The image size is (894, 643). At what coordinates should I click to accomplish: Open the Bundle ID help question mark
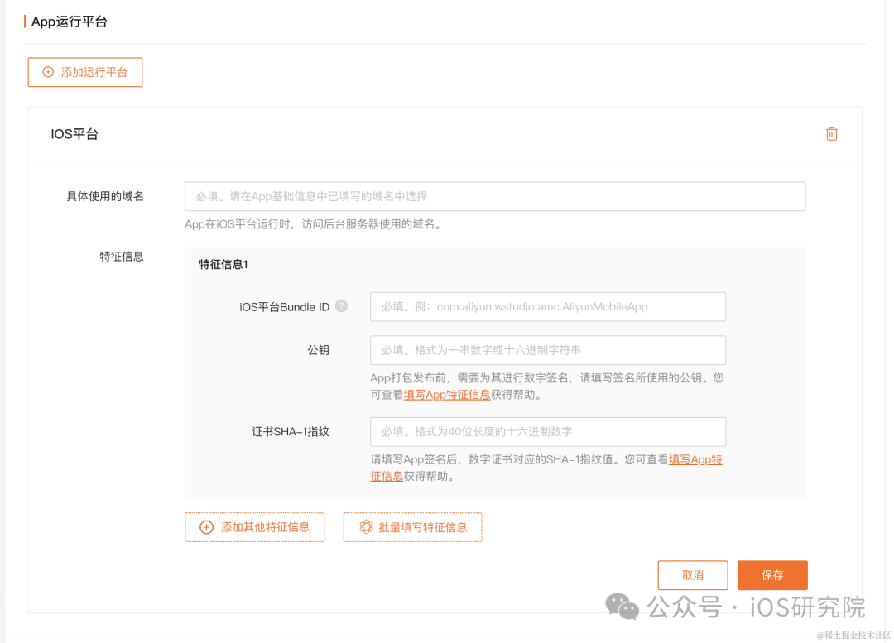coord(342,306)
